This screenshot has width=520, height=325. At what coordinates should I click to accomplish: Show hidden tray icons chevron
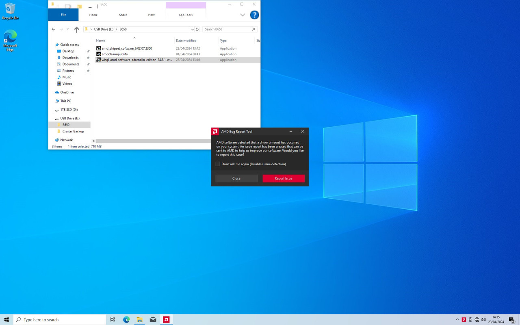click(x=457, y=320)
